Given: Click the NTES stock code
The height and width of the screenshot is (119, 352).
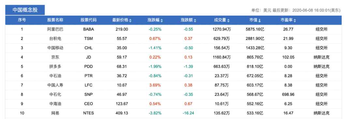Looking at the screenshot, I should click(x=88, y=113).
